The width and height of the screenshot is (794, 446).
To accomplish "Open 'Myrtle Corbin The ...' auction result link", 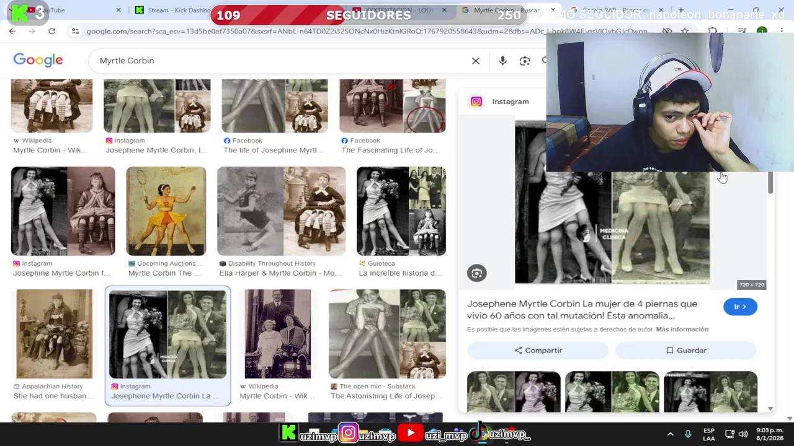I will tap(164, 273).
